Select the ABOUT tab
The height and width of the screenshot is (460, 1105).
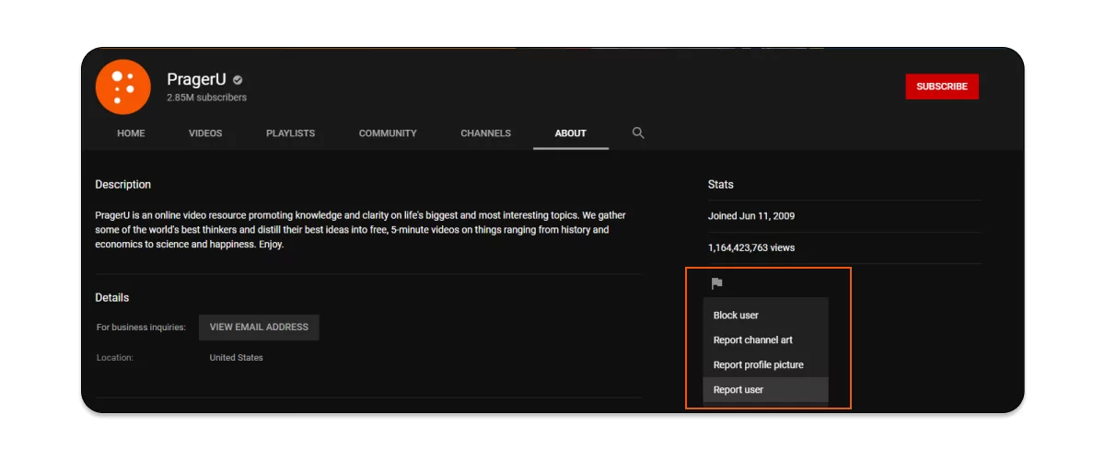pos(570,133)
